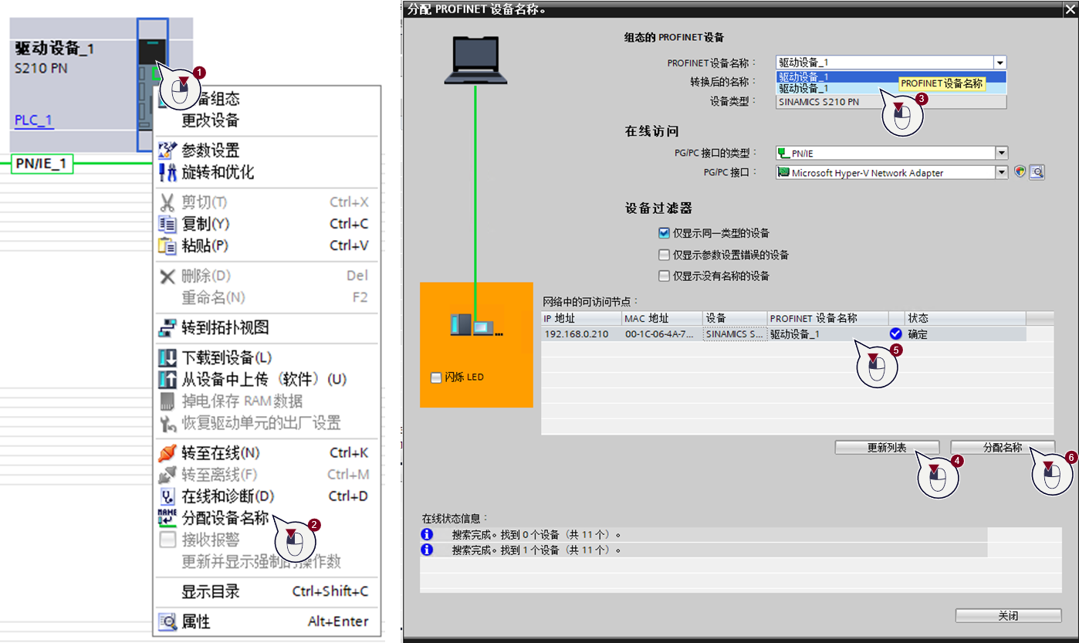Click the 驱动设备_1 cell in the node table
The image size is (1079, 643).
click(x=827, y=334)
